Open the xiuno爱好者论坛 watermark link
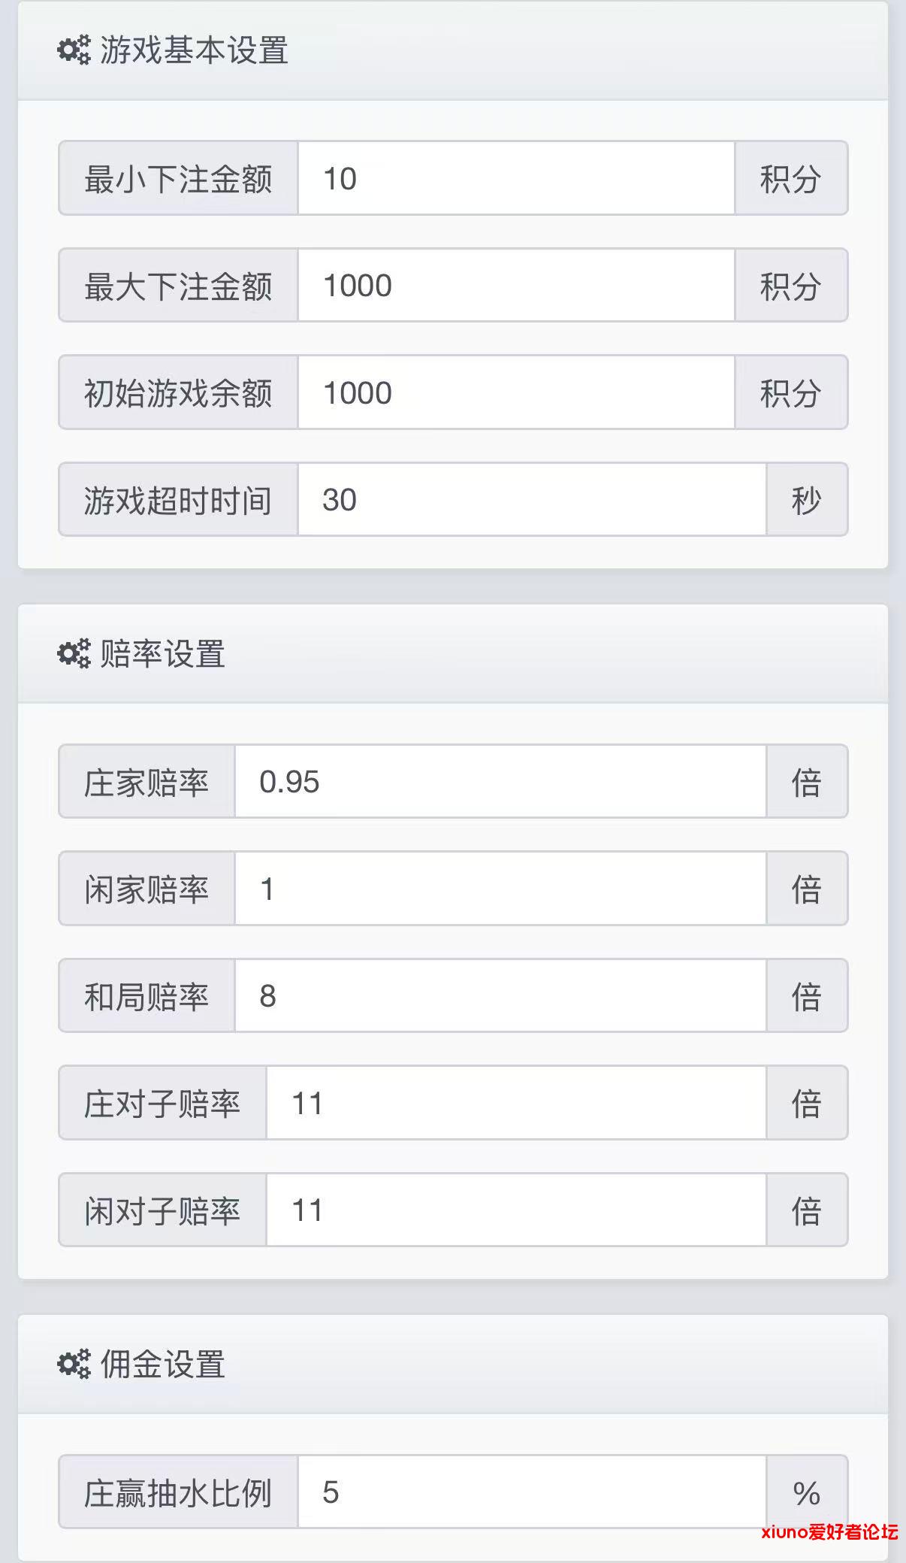 point(829,1532)
